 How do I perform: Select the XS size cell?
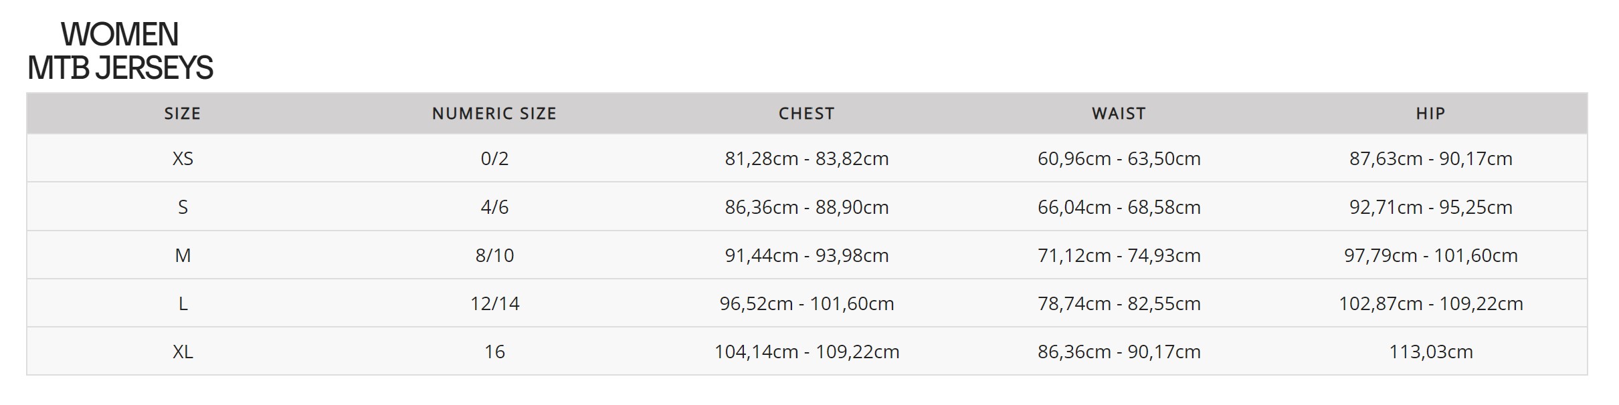click(x=183, y=158)
